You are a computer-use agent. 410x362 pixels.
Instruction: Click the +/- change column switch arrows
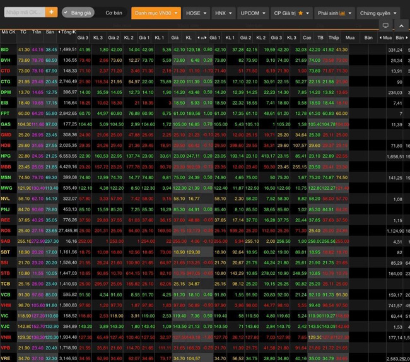tap(202, 38)
